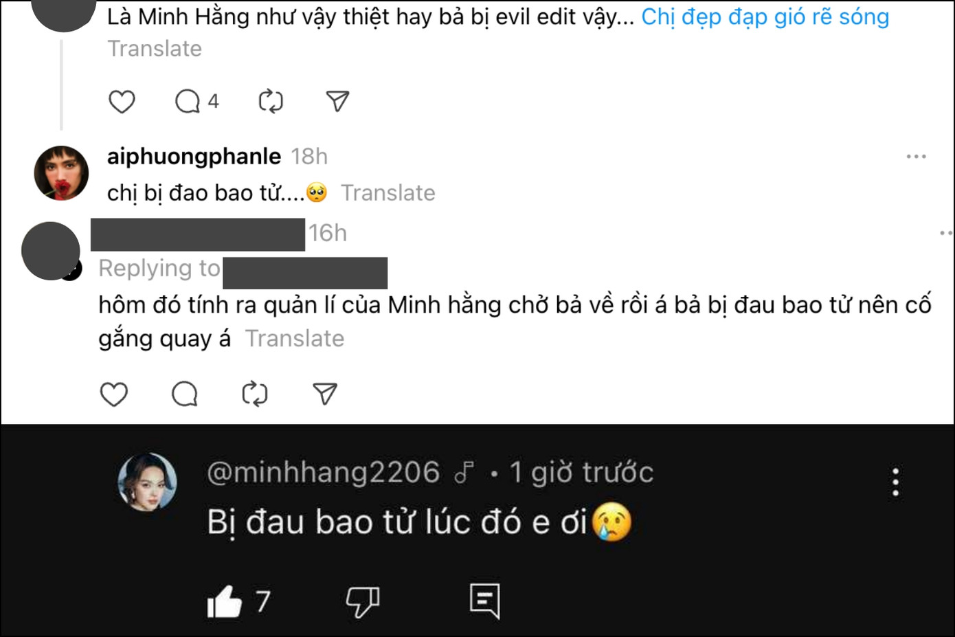The height and width of the screenshot is (637, 955).
Task: Translate the 'chị bị đao bao tử' comment
Action: (390, 193)
